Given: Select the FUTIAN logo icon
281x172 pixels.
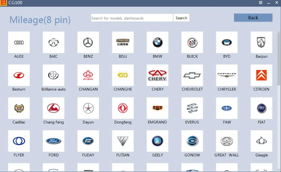Looking at the screenshot, I should point(123,141).
